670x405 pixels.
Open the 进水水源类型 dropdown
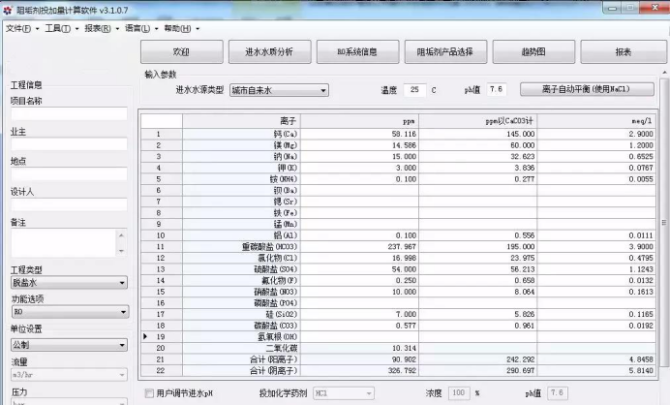279,90
